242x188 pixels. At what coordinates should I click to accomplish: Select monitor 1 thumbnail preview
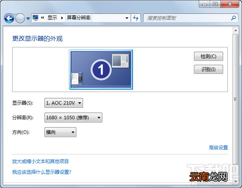click(x=101, y=70)
